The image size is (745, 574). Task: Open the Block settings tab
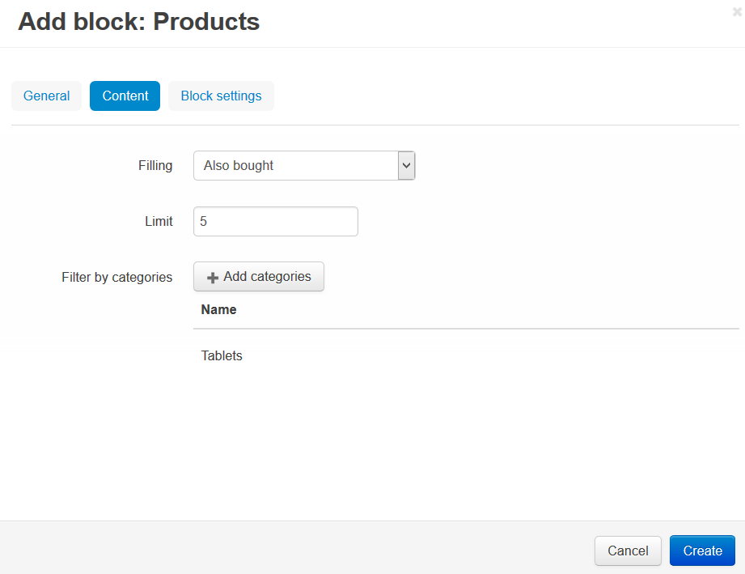point(221,96)
